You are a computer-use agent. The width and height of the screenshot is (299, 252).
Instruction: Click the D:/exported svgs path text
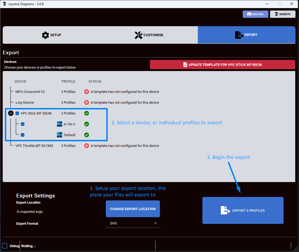[x=30, y=212]
